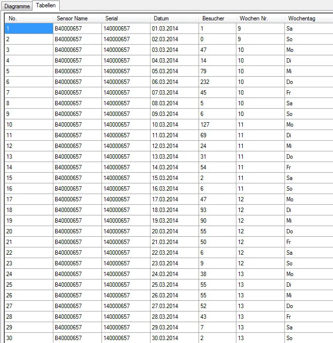The height and width of the screenshot is (343, 333).
Task: Click Besucher value 232
Action: tap(217, 82)
